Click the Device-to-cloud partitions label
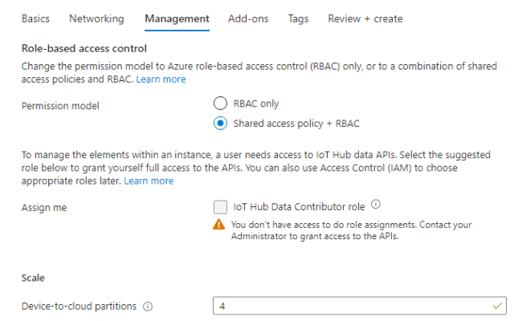 79,306
